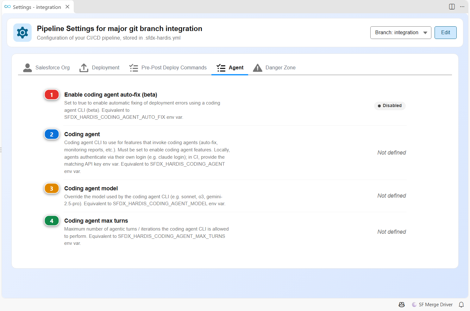Click SF Merge Driver status bar item
Screen dimensions: 470x311
pyautogui.click(x=432, y=305)
